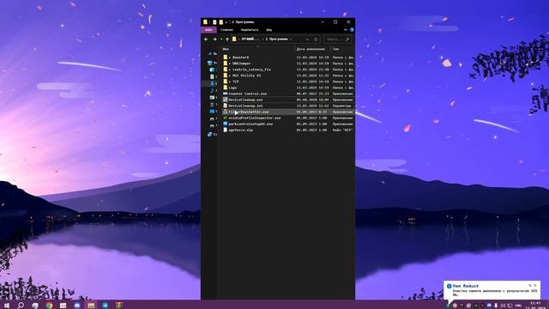Click the .nip file icon
Viewport: 549px width, 309px height.
[x=225, y=130]
